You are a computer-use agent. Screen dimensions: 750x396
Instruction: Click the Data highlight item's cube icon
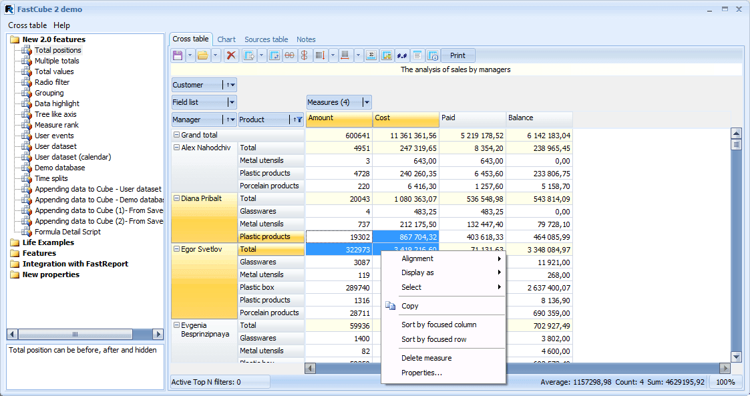[27, 104]
